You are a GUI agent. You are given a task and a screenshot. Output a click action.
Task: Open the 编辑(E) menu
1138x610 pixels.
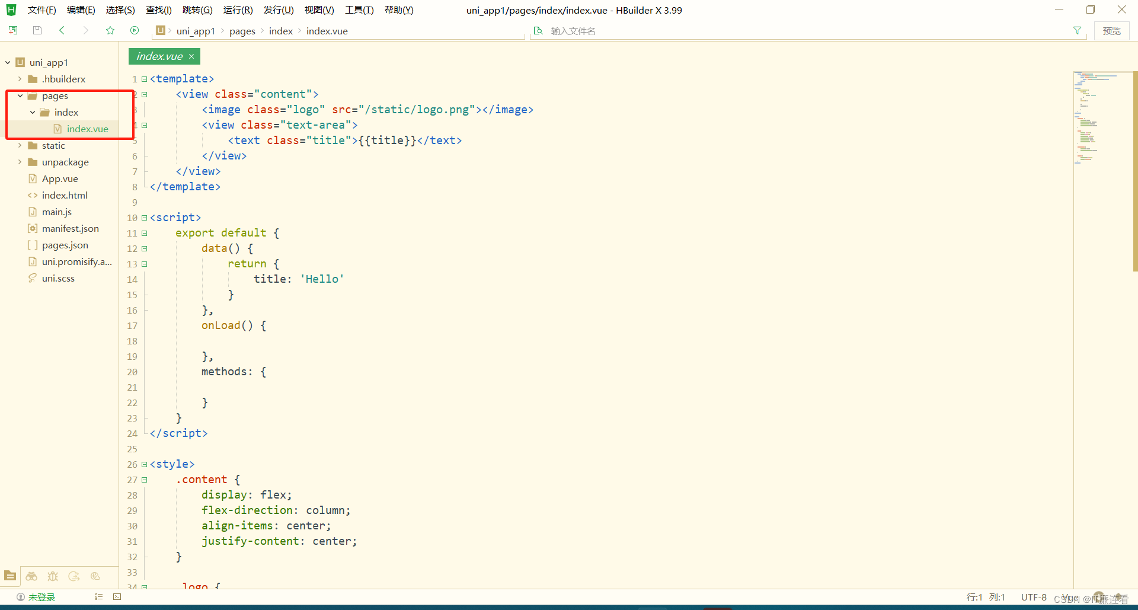[81, 10]
